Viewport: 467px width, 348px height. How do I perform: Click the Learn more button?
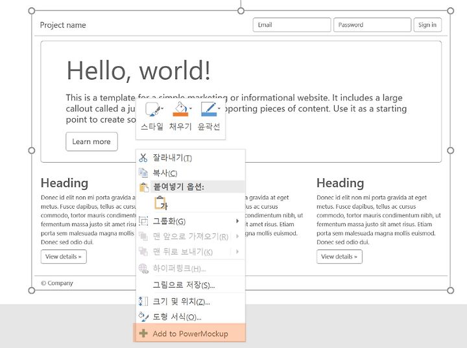[x=91, y=141]
